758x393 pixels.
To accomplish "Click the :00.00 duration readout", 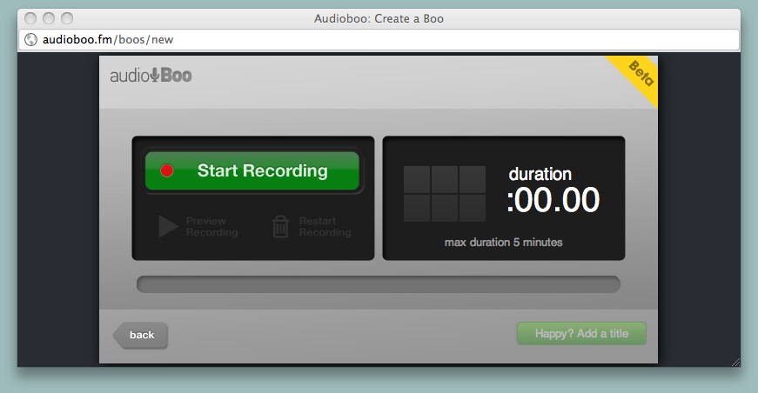I will pos(553,200).
